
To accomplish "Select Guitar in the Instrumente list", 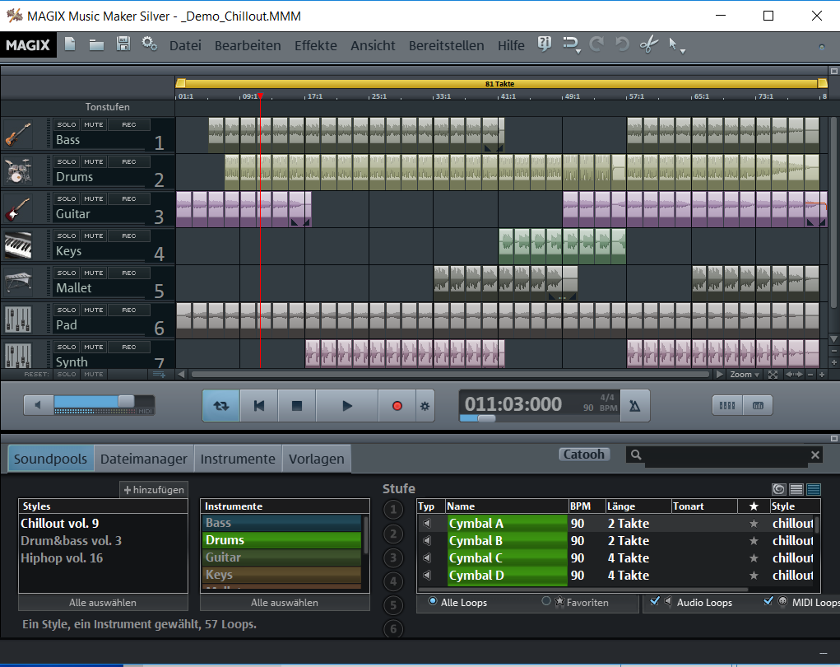I will (x=282, y=557).
